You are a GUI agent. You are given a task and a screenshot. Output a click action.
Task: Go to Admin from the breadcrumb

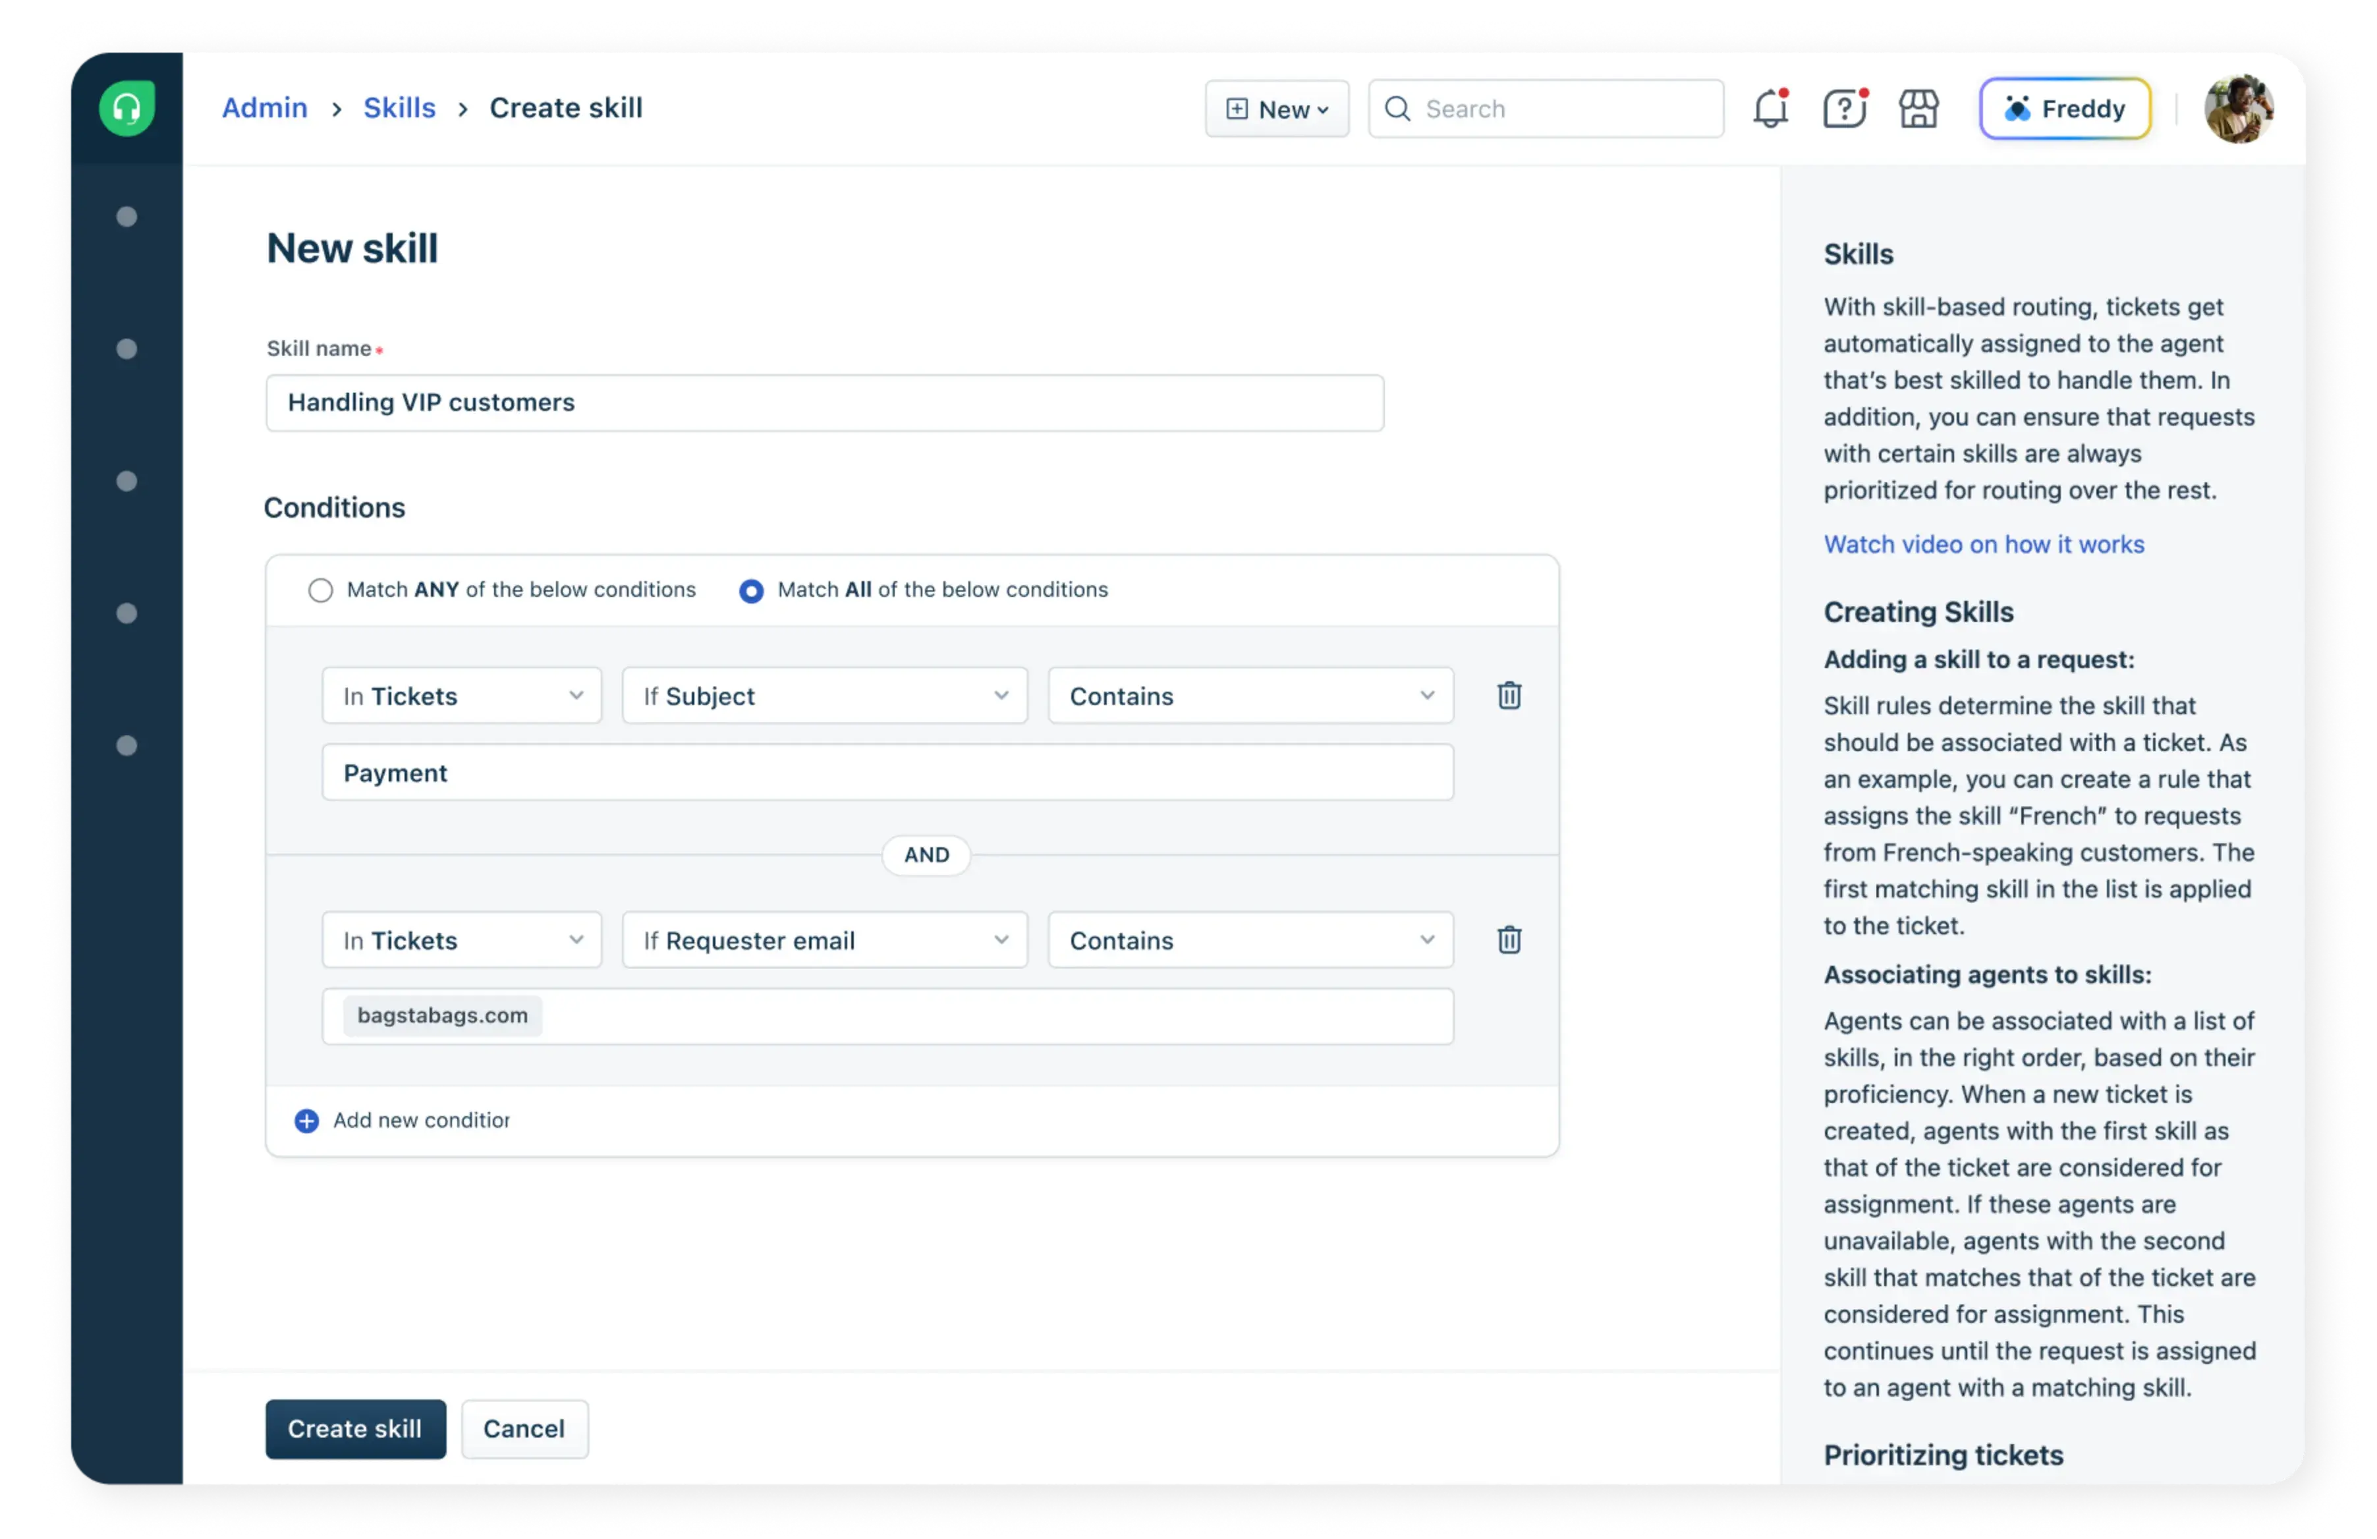tap(264, 108)
